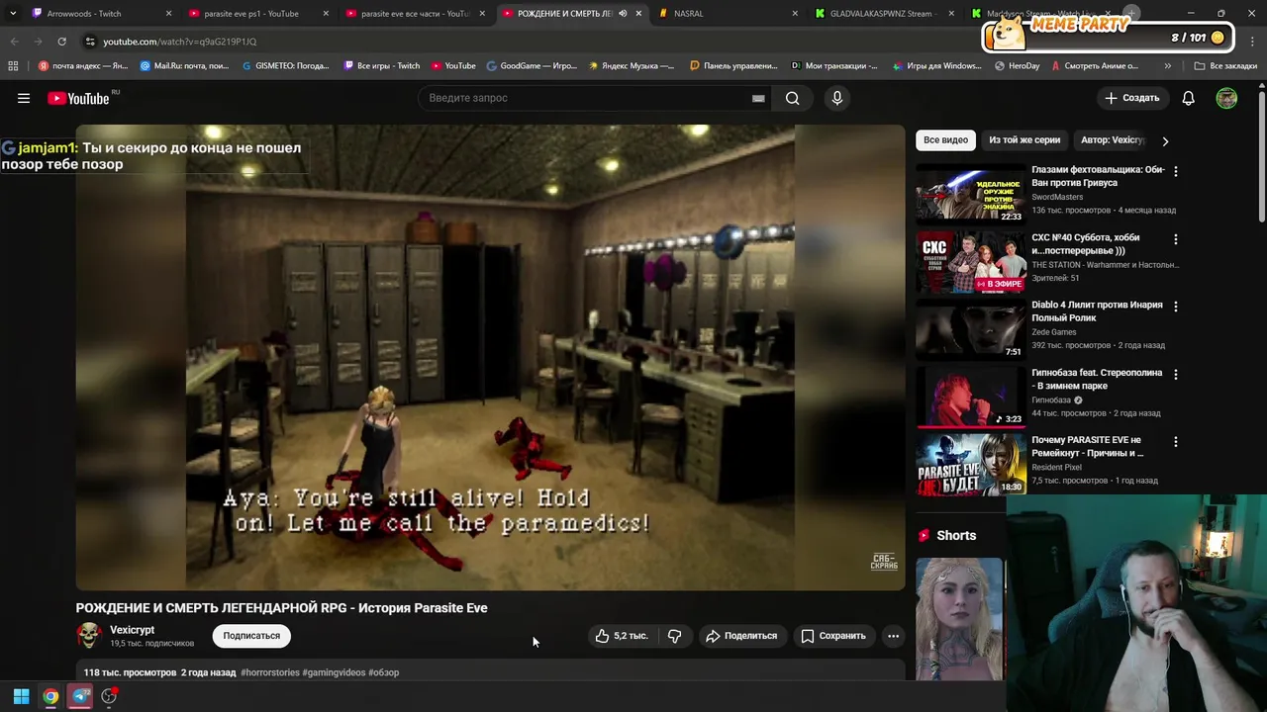Image resolution: width=1267 pixels, height=712 pixels.
Task: Open the Chrome apps grid in bookmarks bar
Action: (x=13, y=66)
